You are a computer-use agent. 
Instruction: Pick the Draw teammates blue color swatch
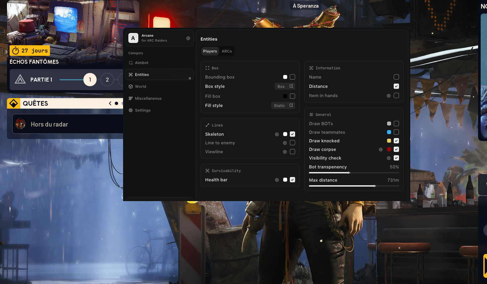tap(389, 132)
